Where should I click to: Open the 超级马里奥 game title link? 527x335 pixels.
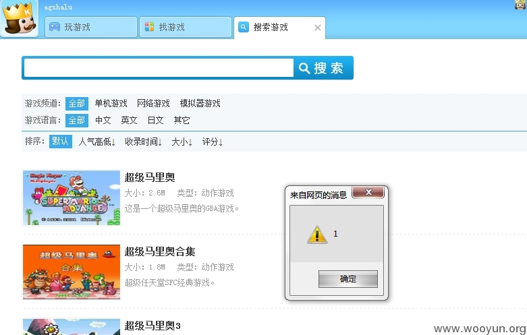150,177
